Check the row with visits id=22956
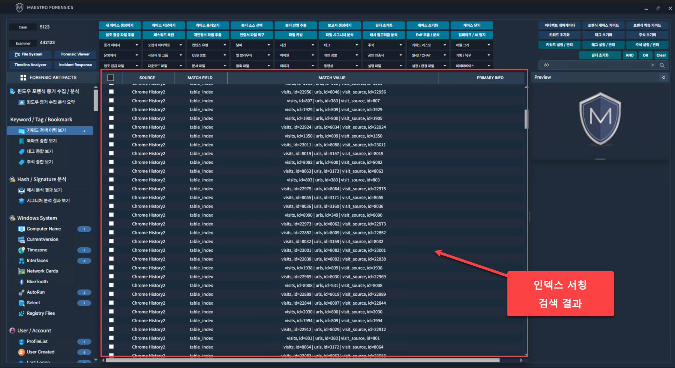 [x=111, y=92]
